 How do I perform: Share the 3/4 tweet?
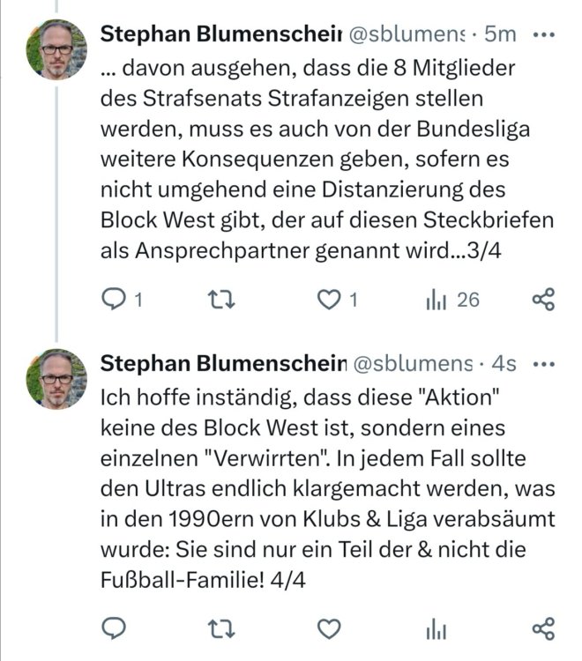click(x=544, y=301)
